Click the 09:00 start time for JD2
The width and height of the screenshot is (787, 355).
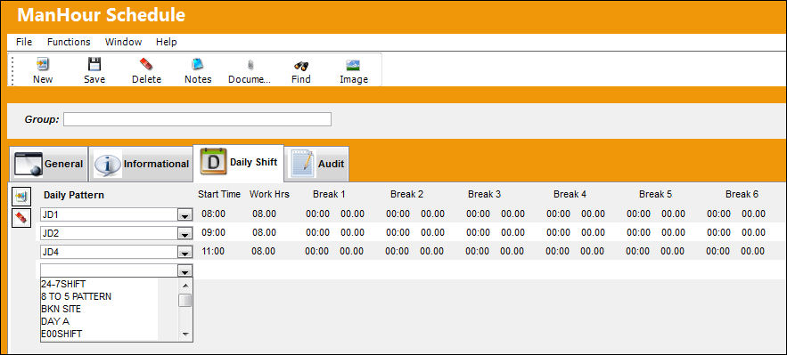pos(213,233)
